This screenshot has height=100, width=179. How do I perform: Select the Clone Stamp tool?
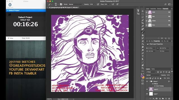pyautogui.click(x=143, y=35)
